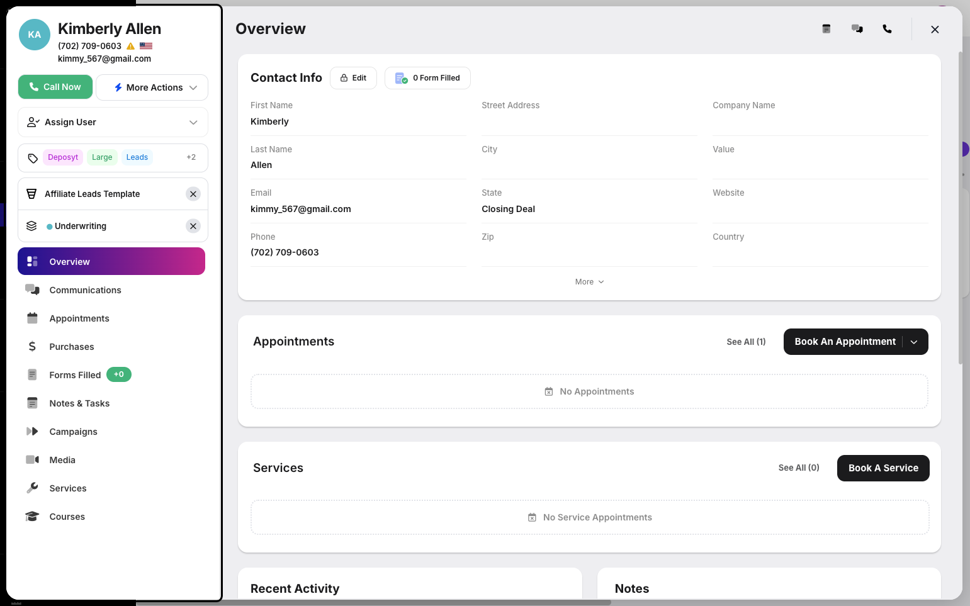
Task: Remove Affiliate Leads Template pipeline
Action: click(193, 194)
